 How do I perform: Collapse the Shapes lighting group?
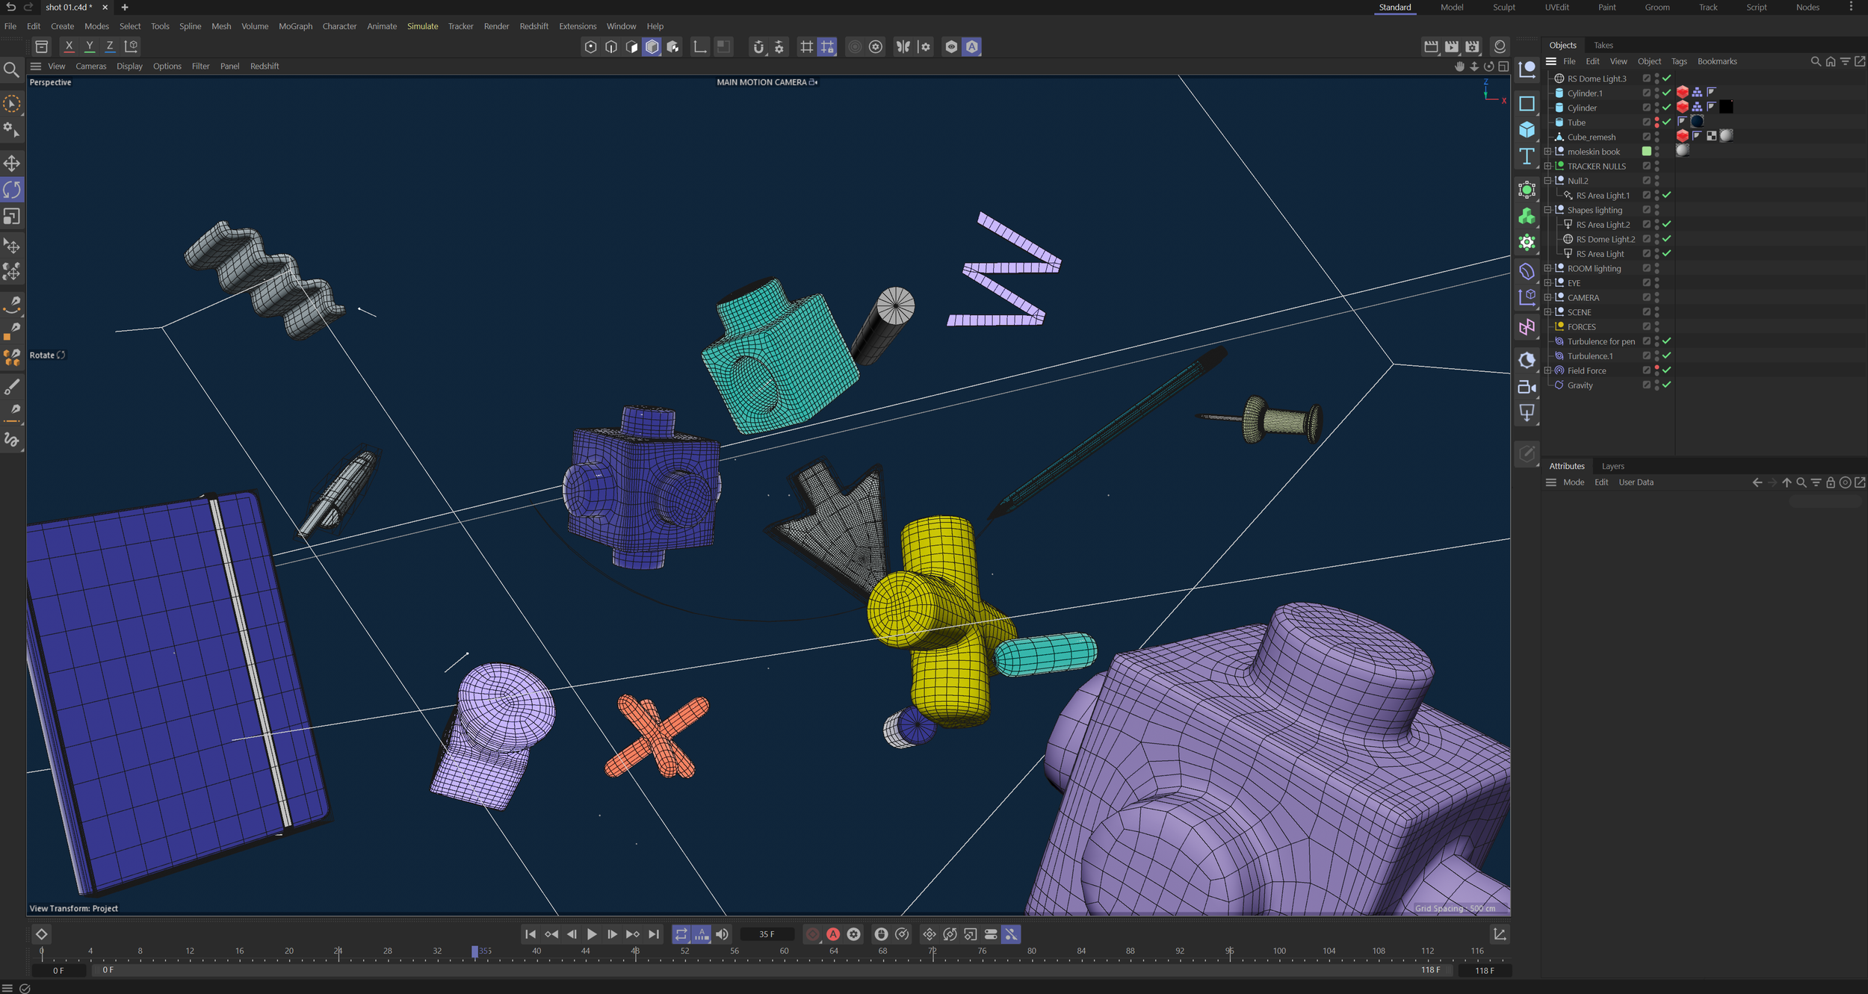point(1548,210)
